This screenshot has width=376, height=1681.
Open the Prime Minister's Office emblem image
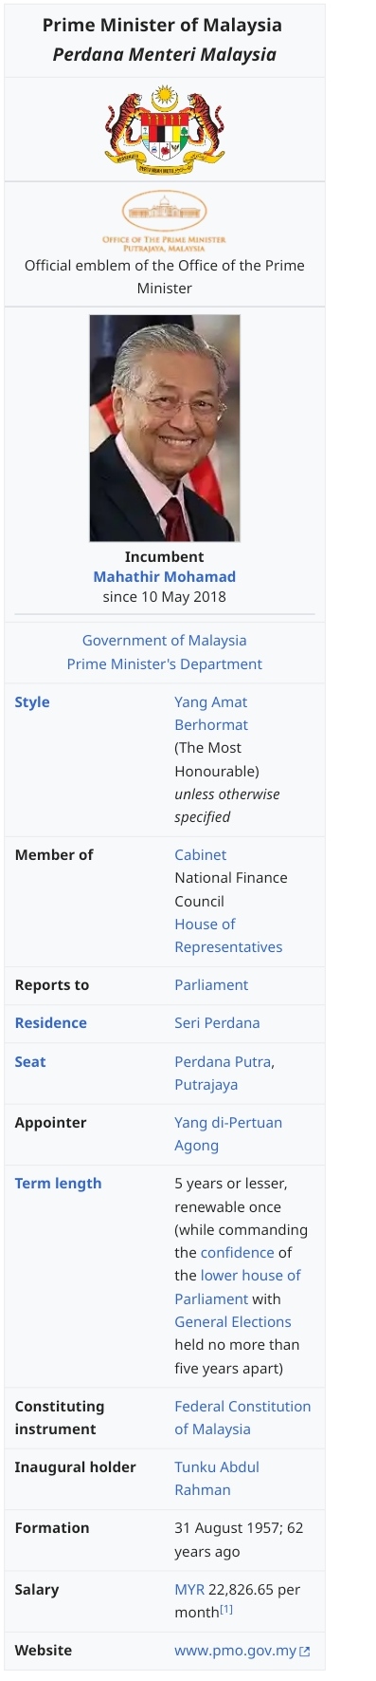pos(164,219)
